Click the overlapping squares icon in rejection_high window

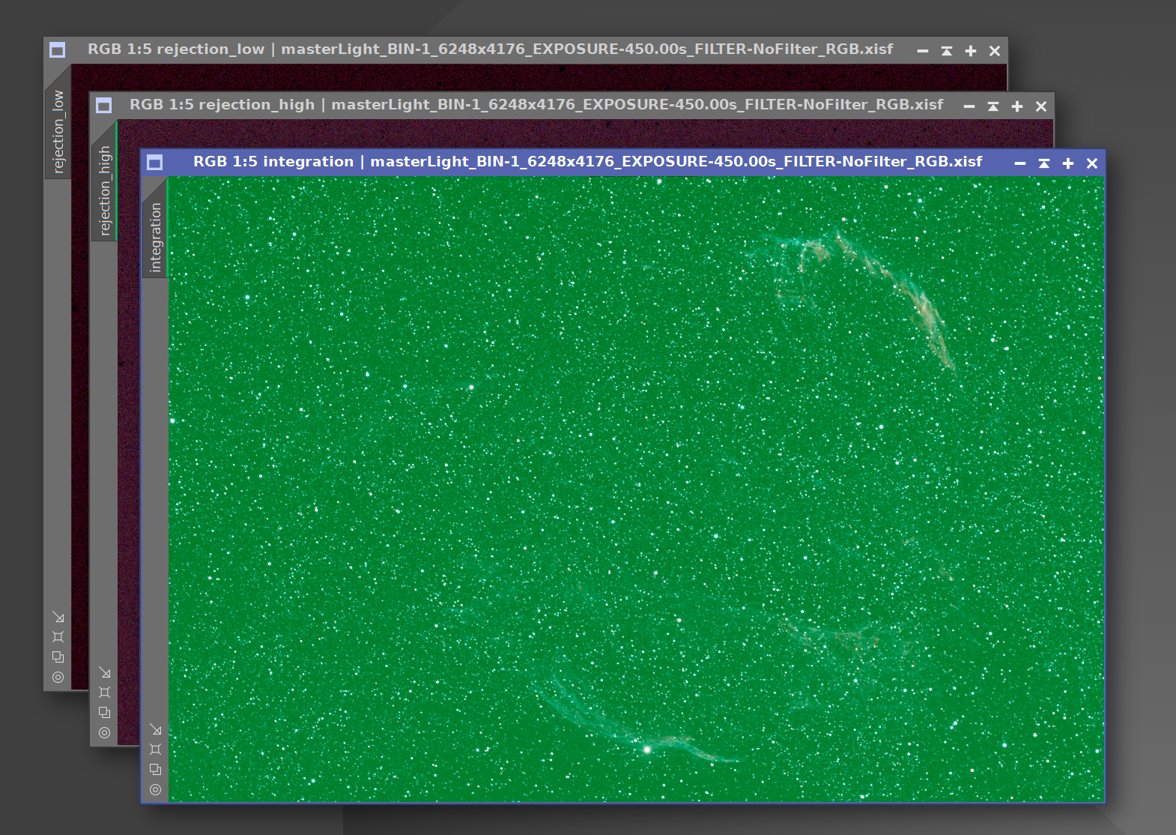tap(104, 713)
